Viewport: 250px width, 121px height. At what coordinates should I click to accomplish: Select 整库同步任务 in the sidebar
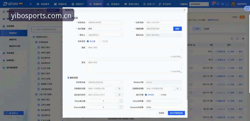(15, 46)
